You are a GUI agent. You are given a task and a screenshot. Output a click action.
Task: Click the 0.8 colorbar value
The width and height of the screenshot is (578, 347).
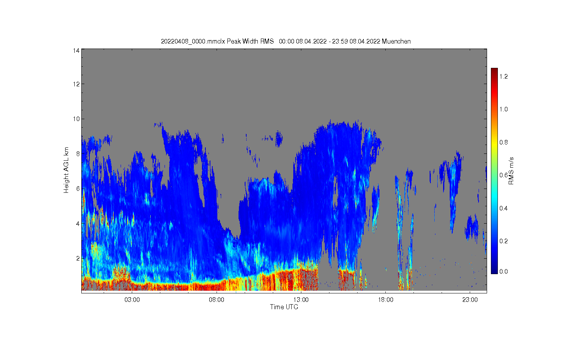pos(504,142)
